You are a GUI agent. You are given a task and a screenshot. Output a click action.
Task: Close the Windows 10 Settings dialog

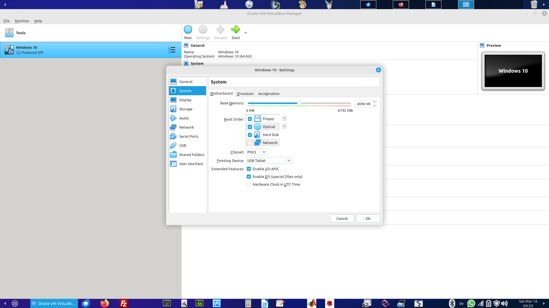(378, 70)
